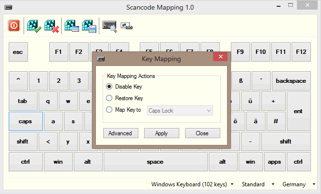Click the keyboard magnifier icon in toolbar

(x=109, y=26)
